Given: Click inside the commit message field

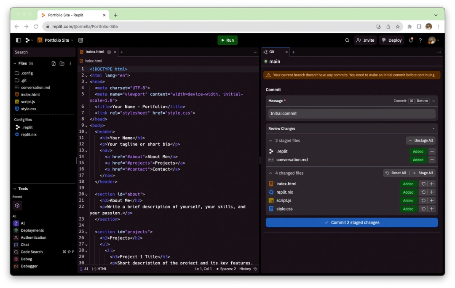Looking at the screenshot, I should coord(352,113).
